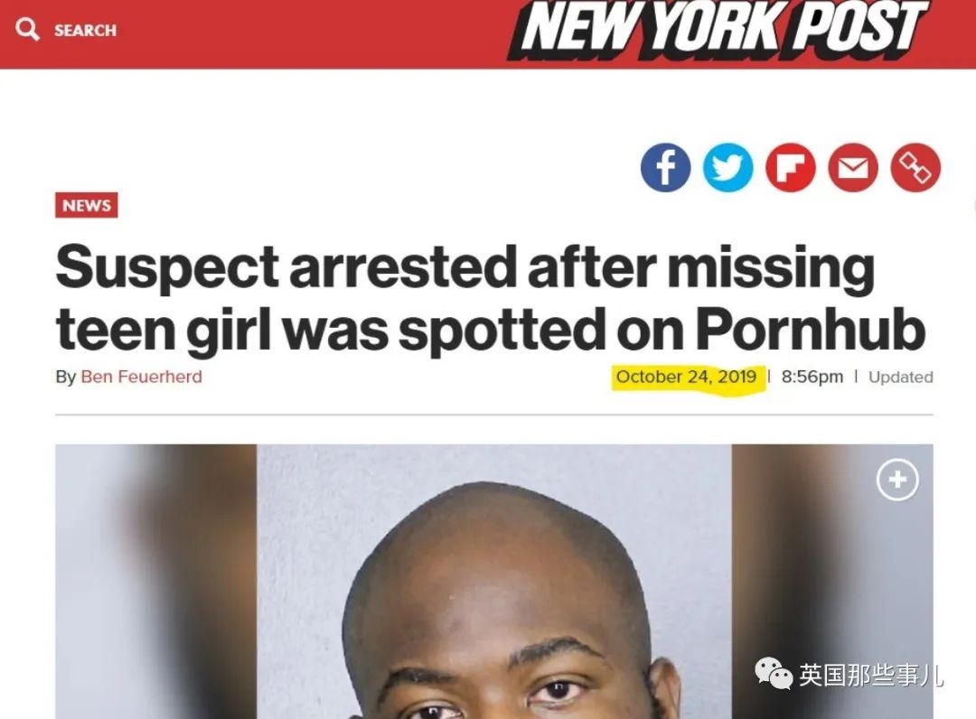
Task: Click the 英国那些事儿 watermark text
Action: (871, 675)
